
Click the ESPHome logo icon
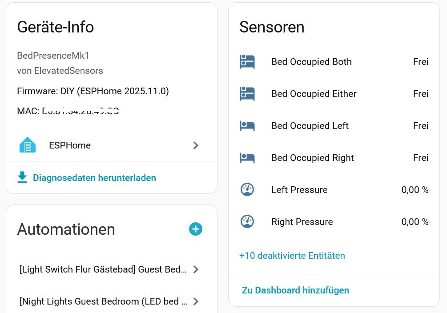[28, 145]
